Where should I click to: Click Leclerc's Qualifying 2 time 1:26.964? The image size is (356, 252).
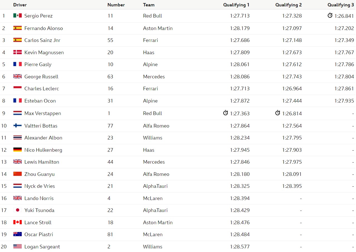[292, 88]
